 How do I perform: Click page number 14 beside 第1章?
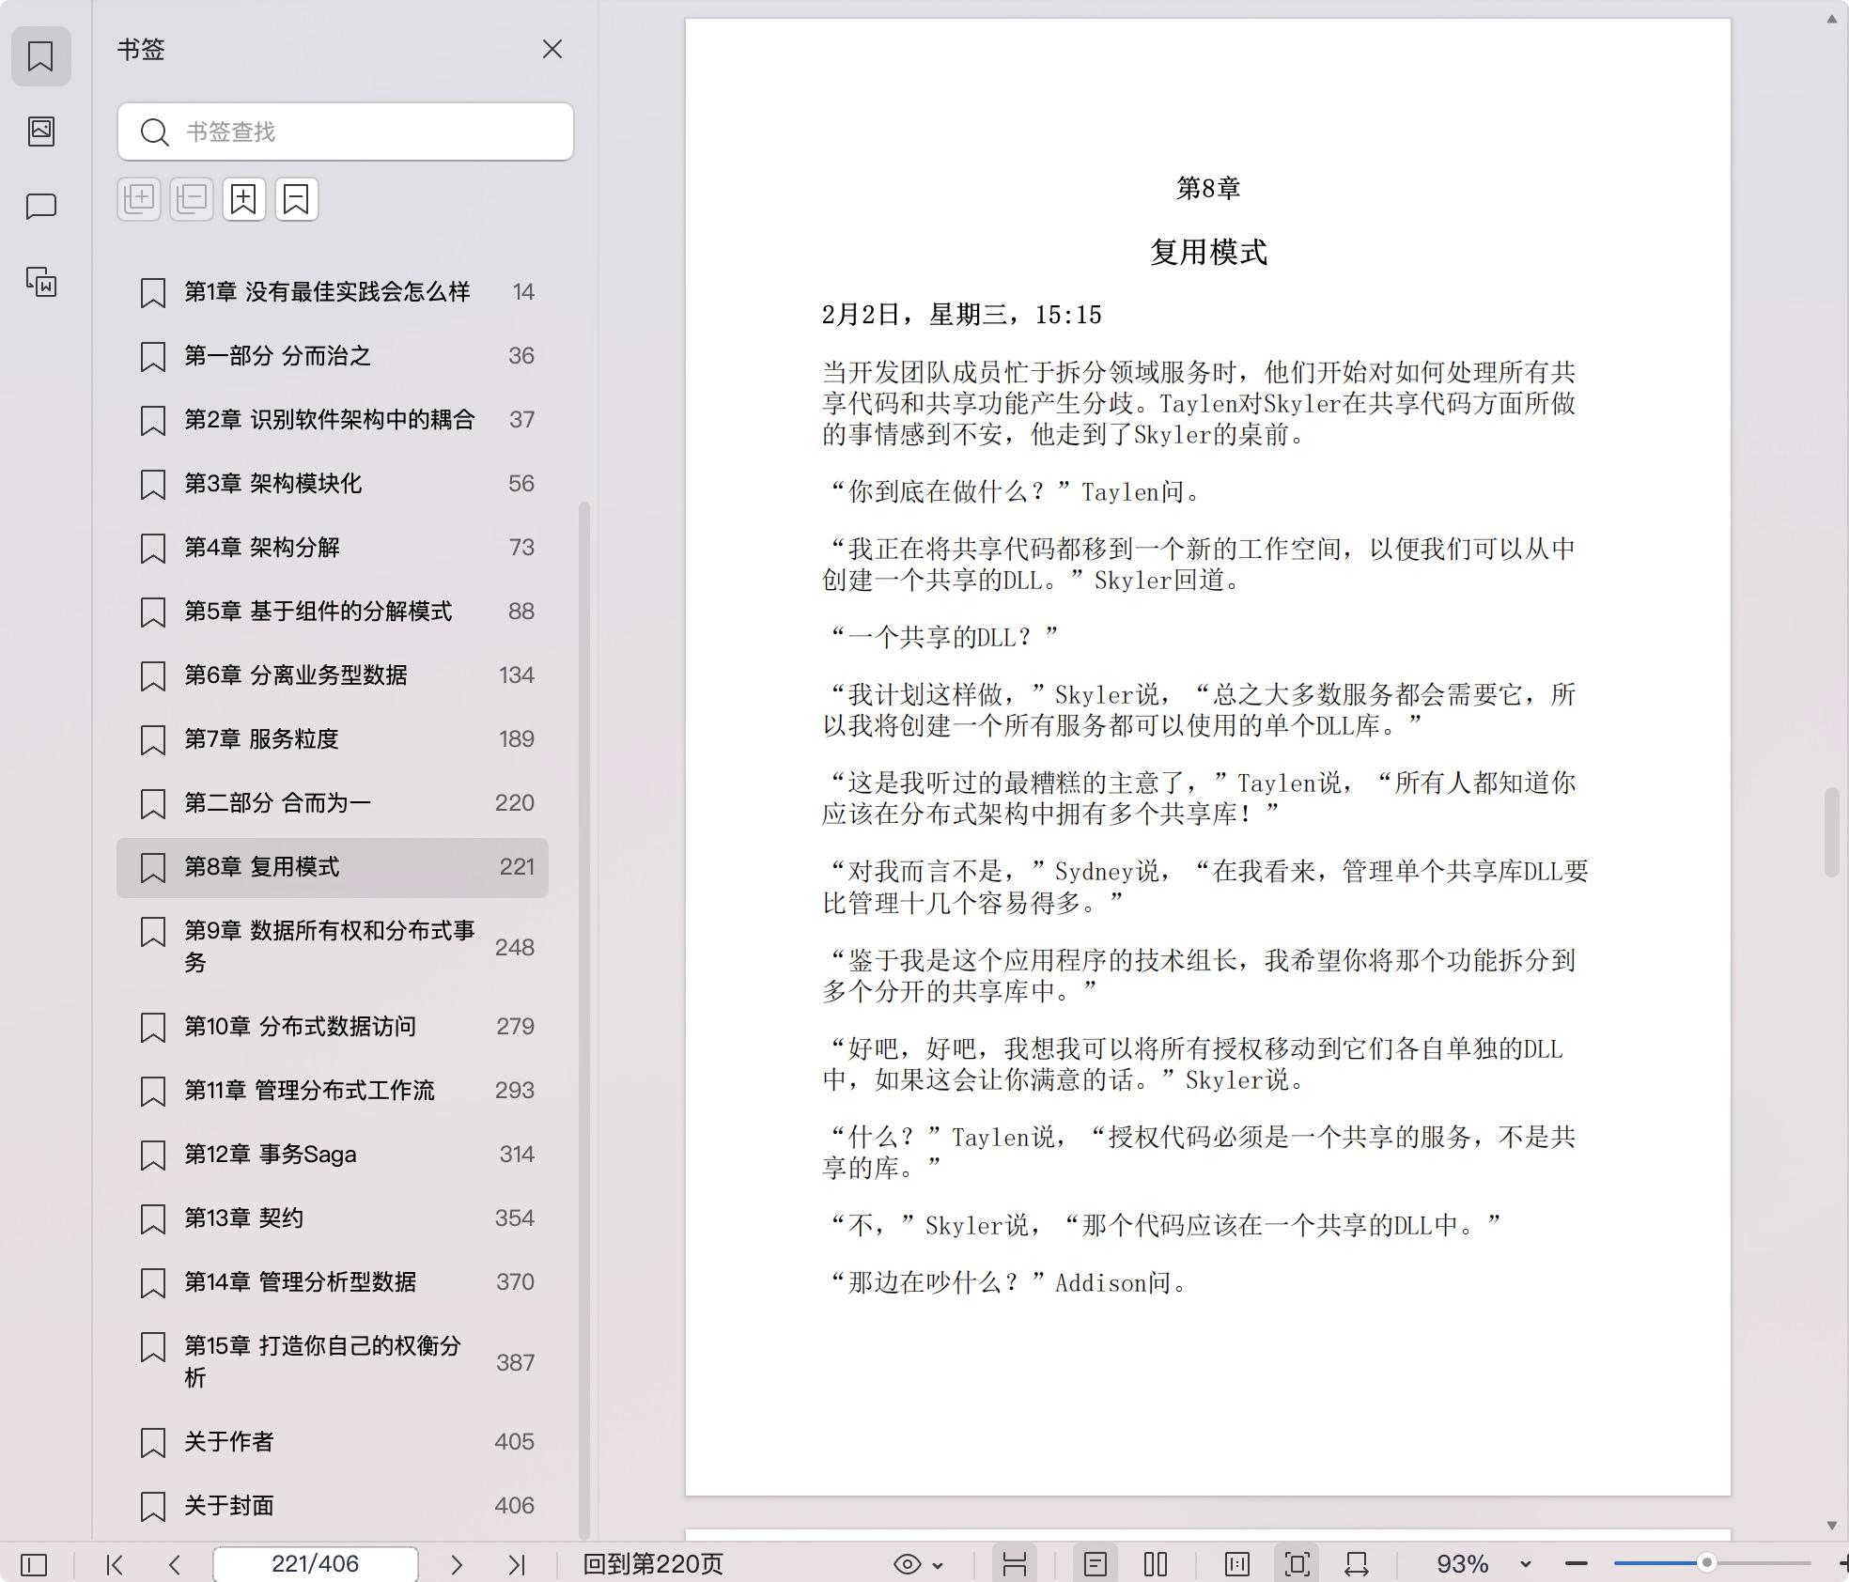(523, 292)
